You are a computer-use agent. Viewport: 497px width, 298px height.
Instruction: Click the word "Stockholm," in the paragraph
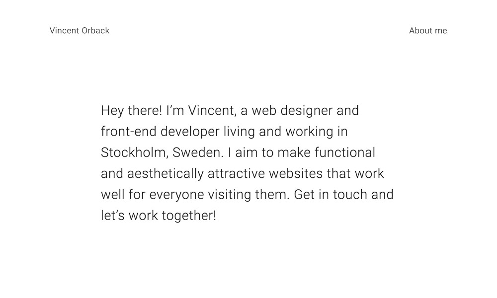[134, 152]
